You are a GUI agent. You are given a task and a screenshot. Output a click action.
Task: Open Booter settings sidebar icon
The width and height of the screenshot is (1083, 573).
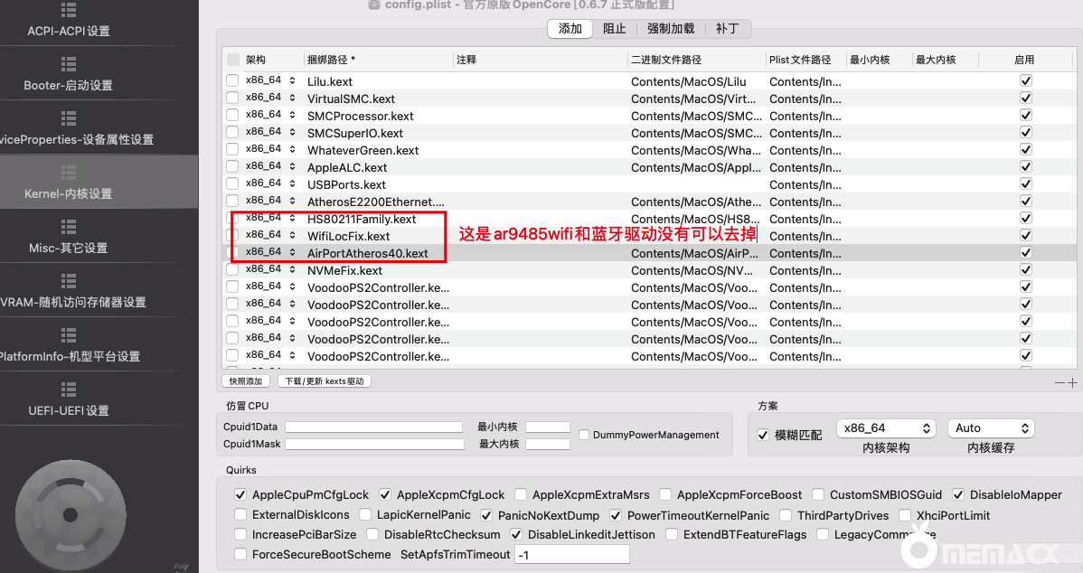point(69,64)
